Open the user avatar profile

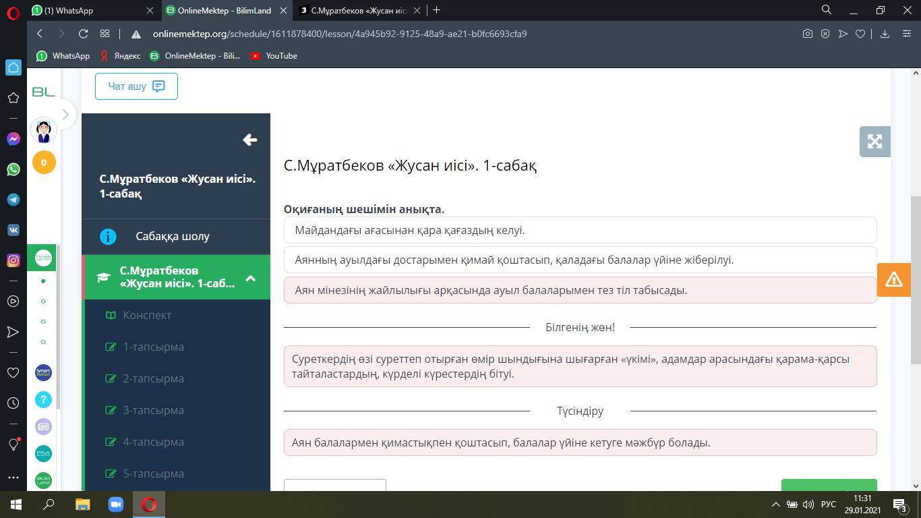(44, 131)
